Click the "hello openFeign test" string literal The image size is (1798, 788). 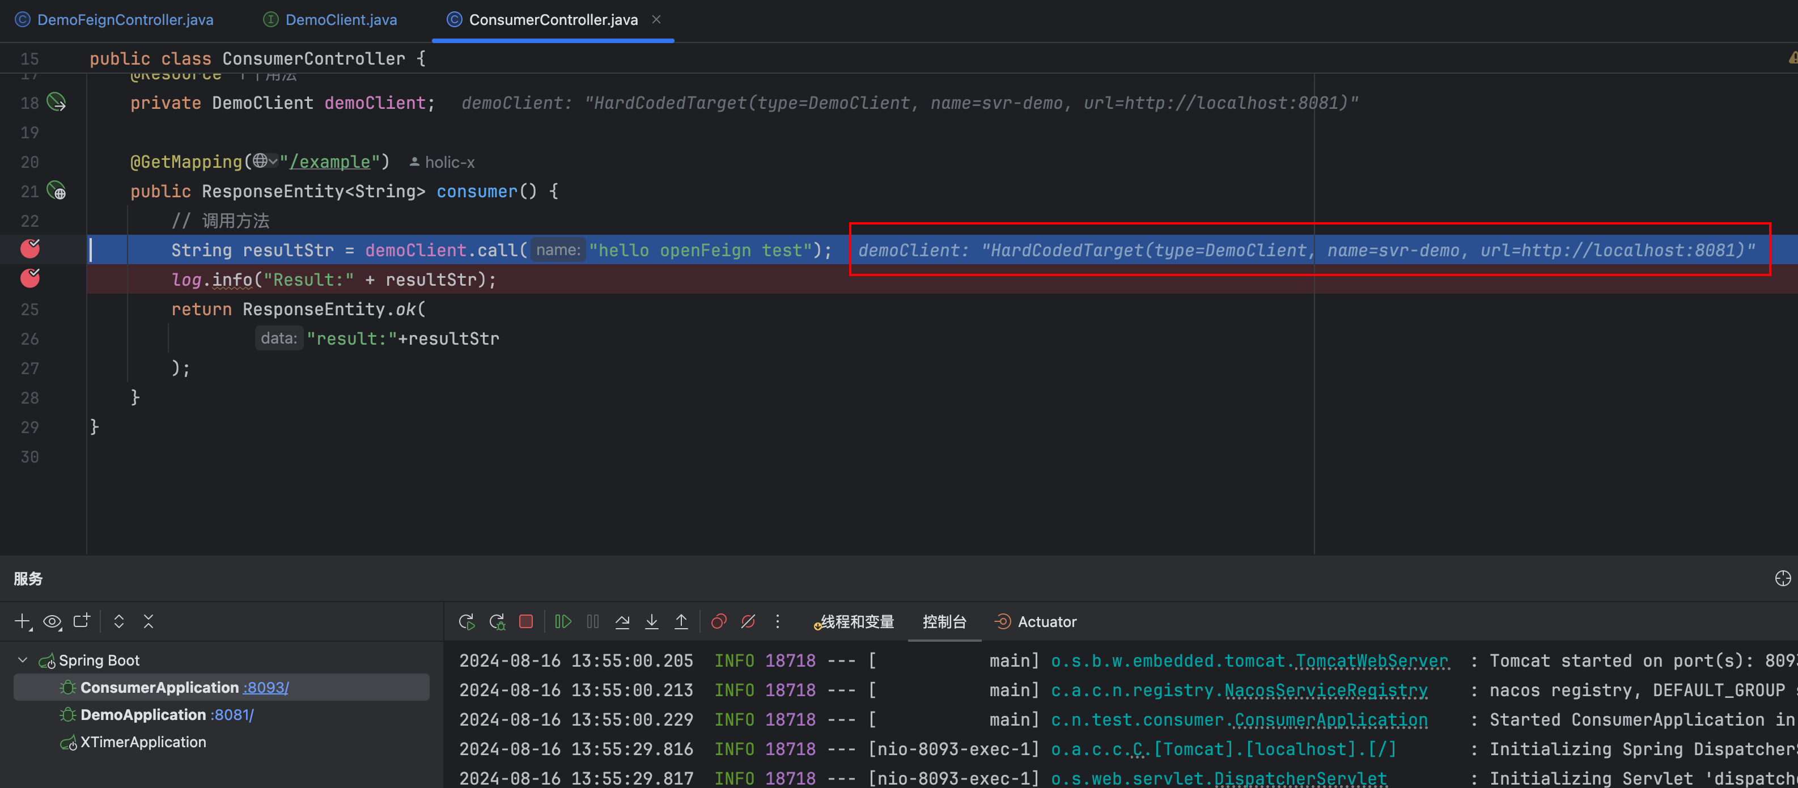pos(700,250)
